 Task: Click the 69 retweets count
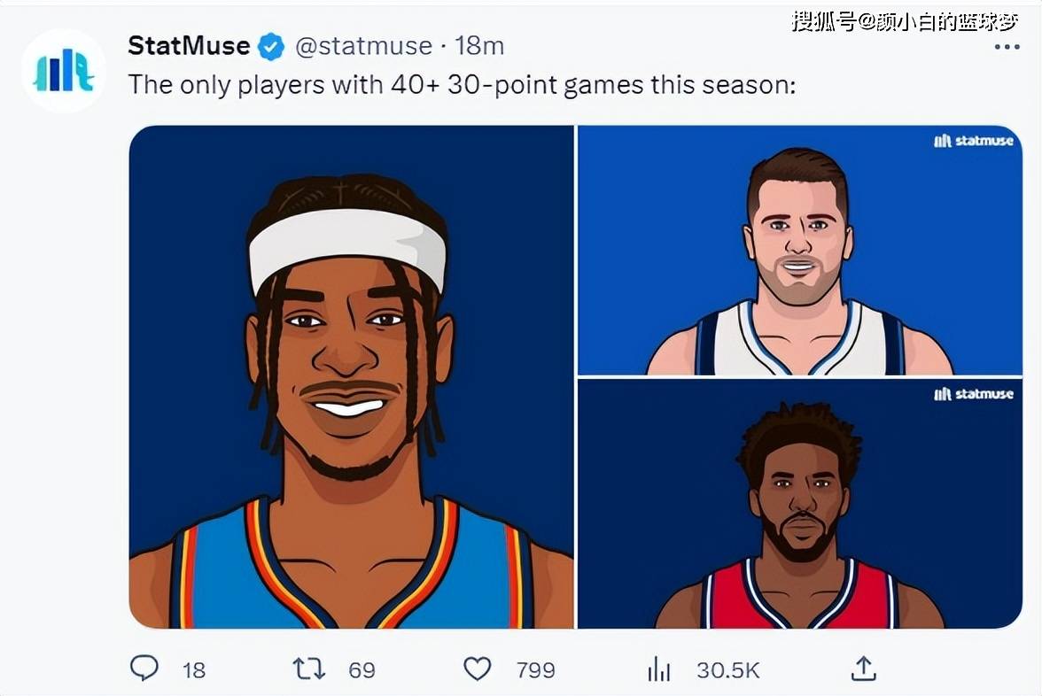pos(362,670)
